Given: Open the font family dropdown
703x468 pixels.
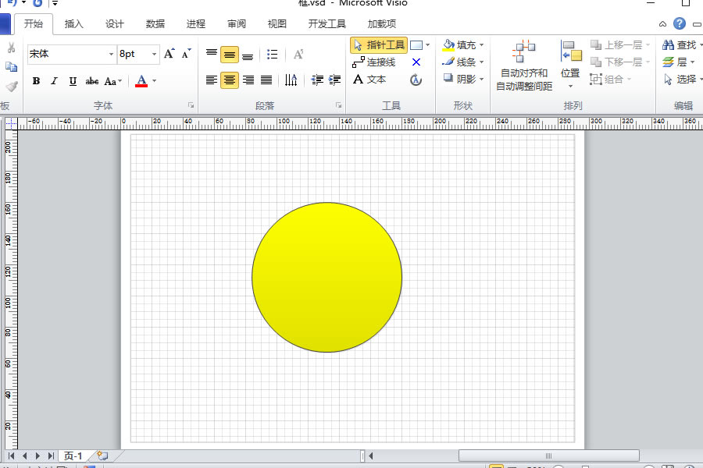Looking at the screenshot, I should point(113,53).
